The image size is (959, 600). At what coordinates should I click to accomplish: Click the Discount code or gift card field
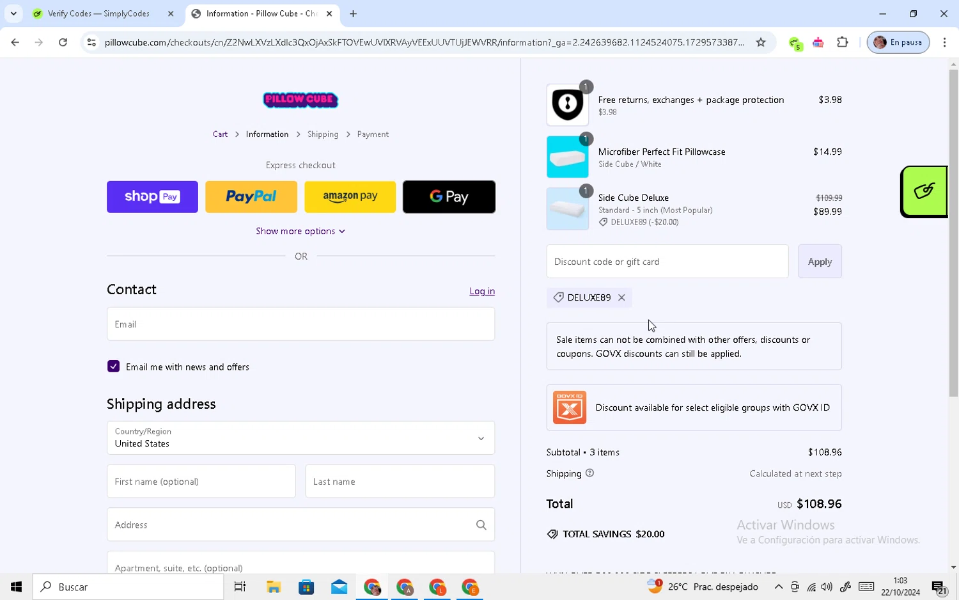click(667, 261)
